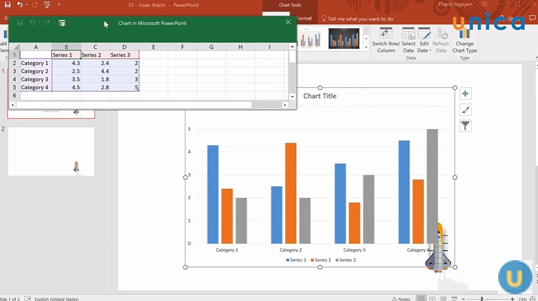538x301 pixels.
Task: Switch to Reading View
Action: [x=444, y=299]
